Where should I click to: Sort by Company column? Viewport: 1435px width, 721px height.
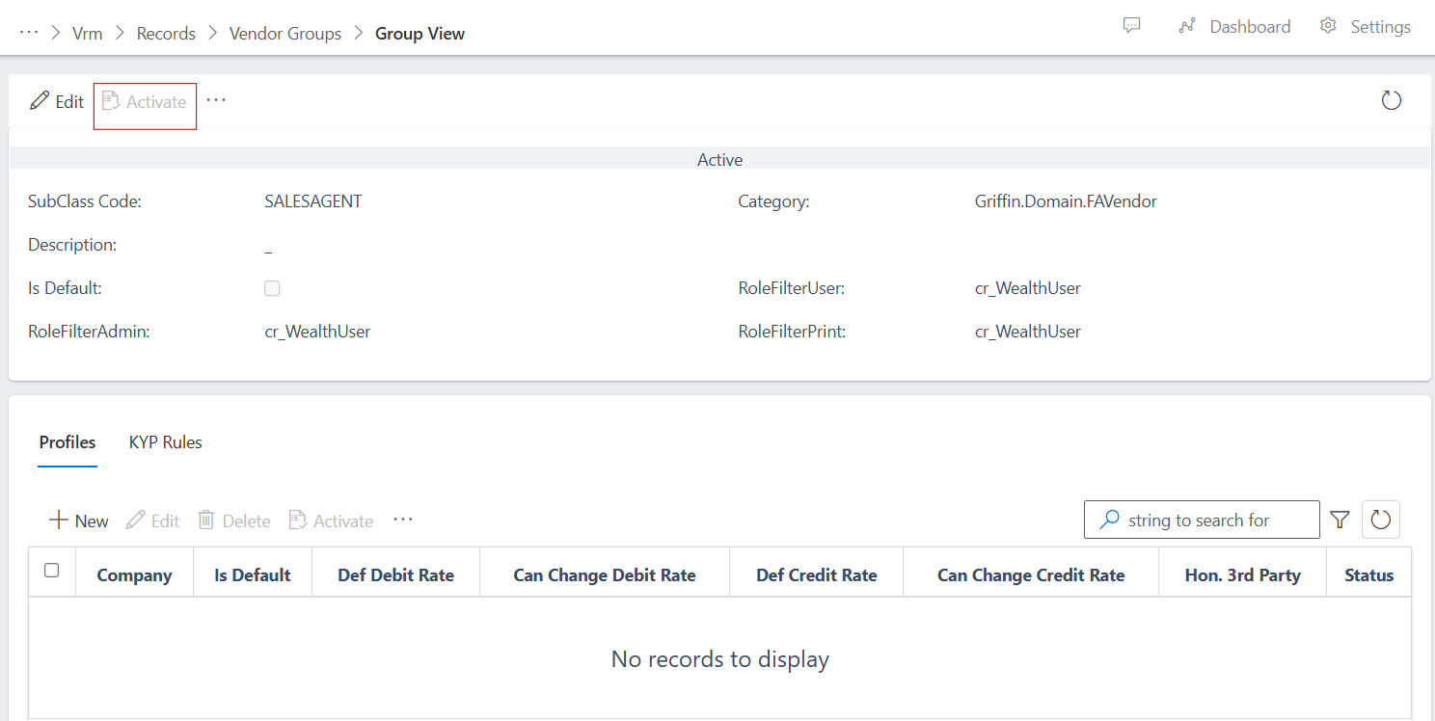[134, 575]
